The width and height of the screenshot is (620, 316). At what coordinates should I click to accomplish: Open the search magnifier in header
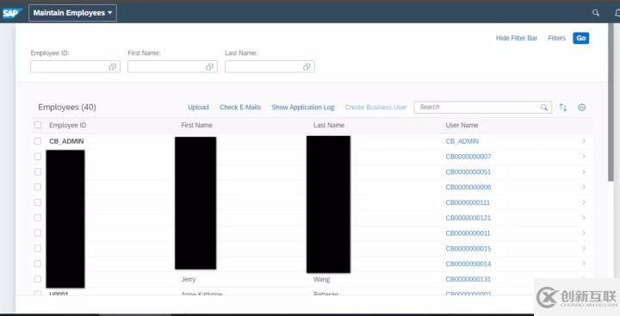tap(596, 13)
